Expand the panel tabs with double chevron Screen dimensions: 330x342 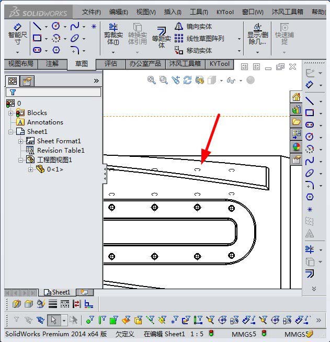click(96, 81)
